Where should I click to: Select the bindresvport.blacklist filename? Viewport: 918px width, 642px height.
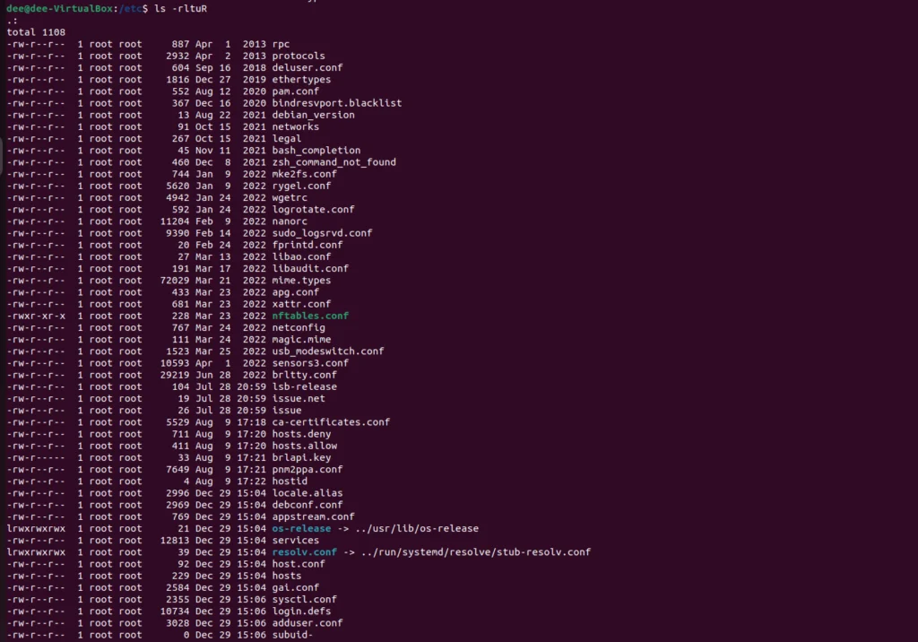(x=337, y=103)
